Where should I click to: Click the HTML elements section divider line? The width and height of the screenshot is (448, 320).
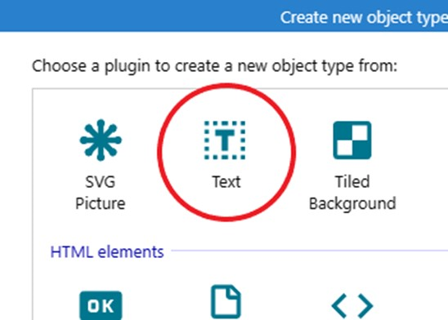[309, 251]
